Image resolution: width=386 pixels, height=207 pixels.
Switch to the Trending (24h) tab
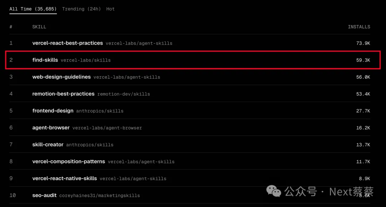(x=81, y=9)
